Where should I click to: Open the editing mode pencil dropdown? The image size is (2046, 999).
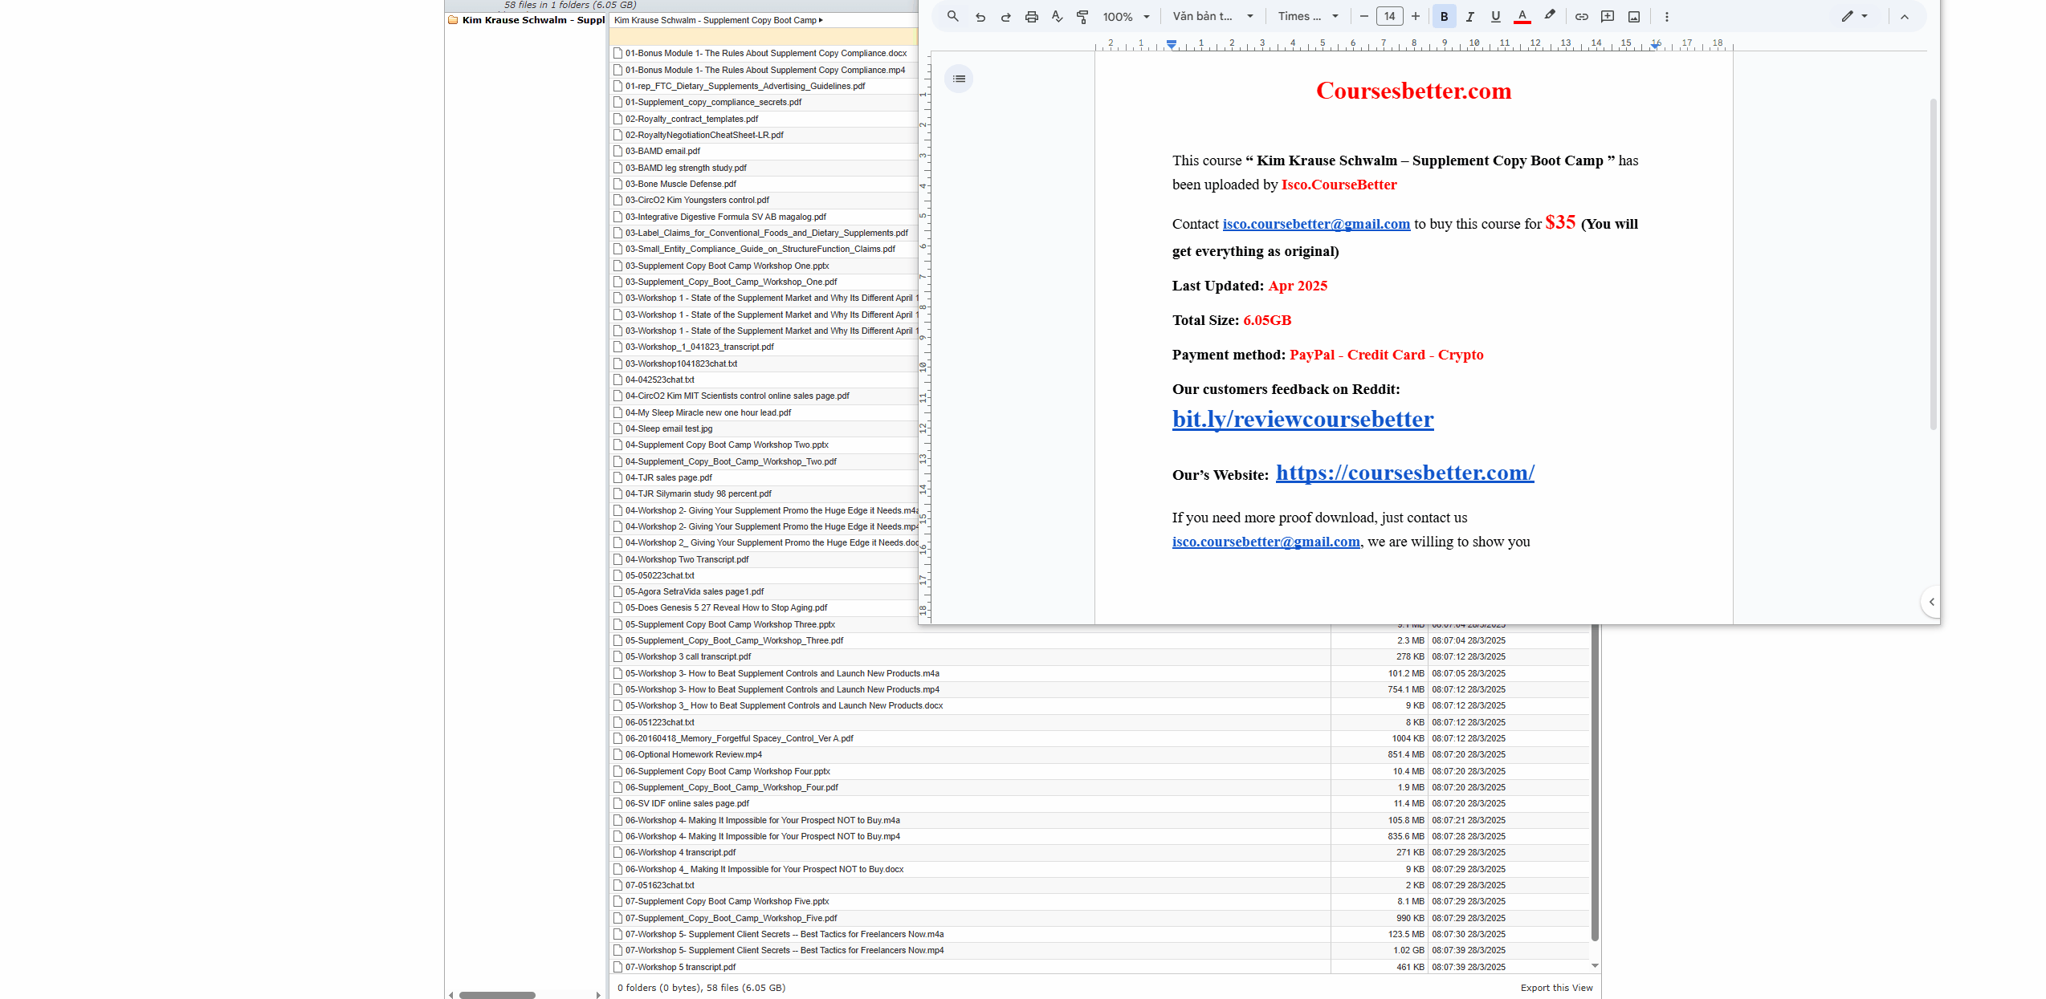[1854, 16]
